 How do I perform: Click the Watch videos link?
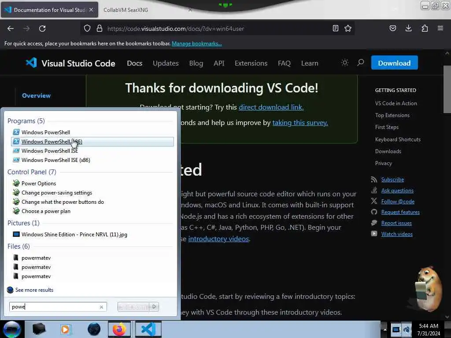click(397, 234)
